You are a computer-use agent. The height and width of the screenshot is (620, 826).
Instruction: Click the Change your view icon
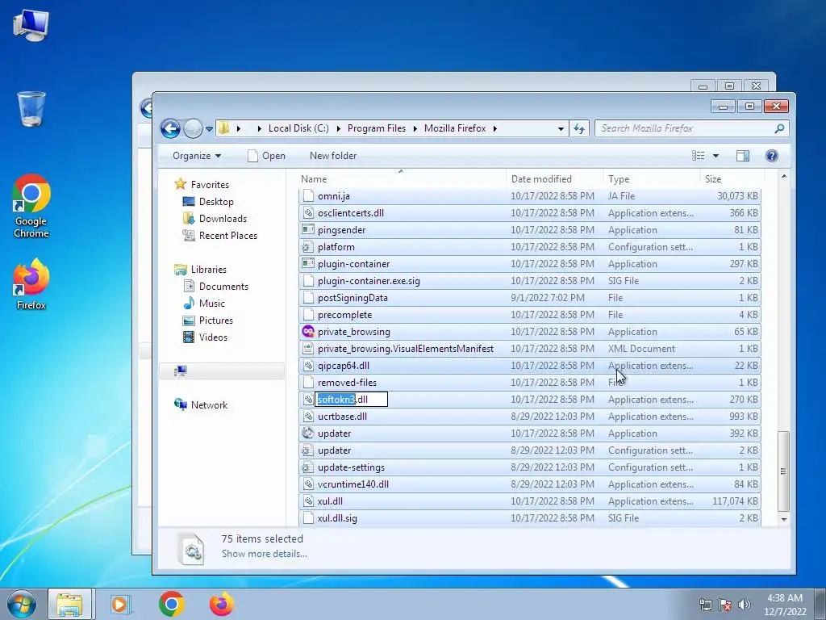[x=699, y=156]
